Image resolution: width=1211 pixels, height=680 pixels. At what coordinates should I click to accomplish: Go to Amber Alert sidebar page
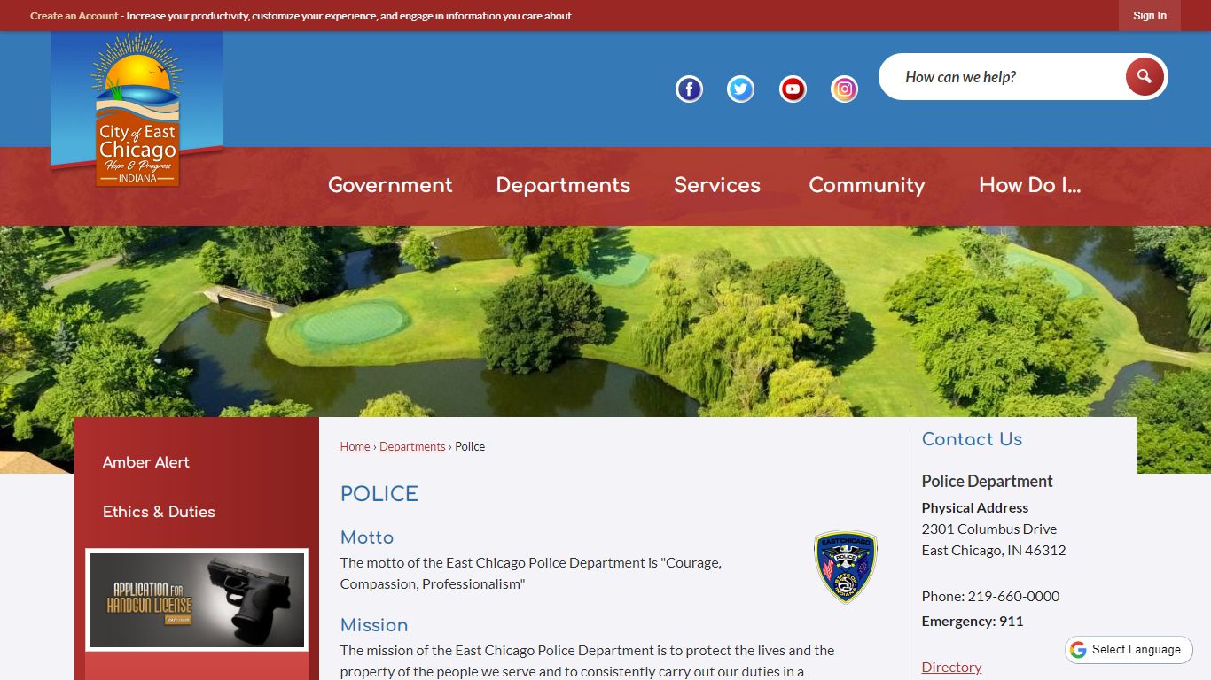pos(146,462)
